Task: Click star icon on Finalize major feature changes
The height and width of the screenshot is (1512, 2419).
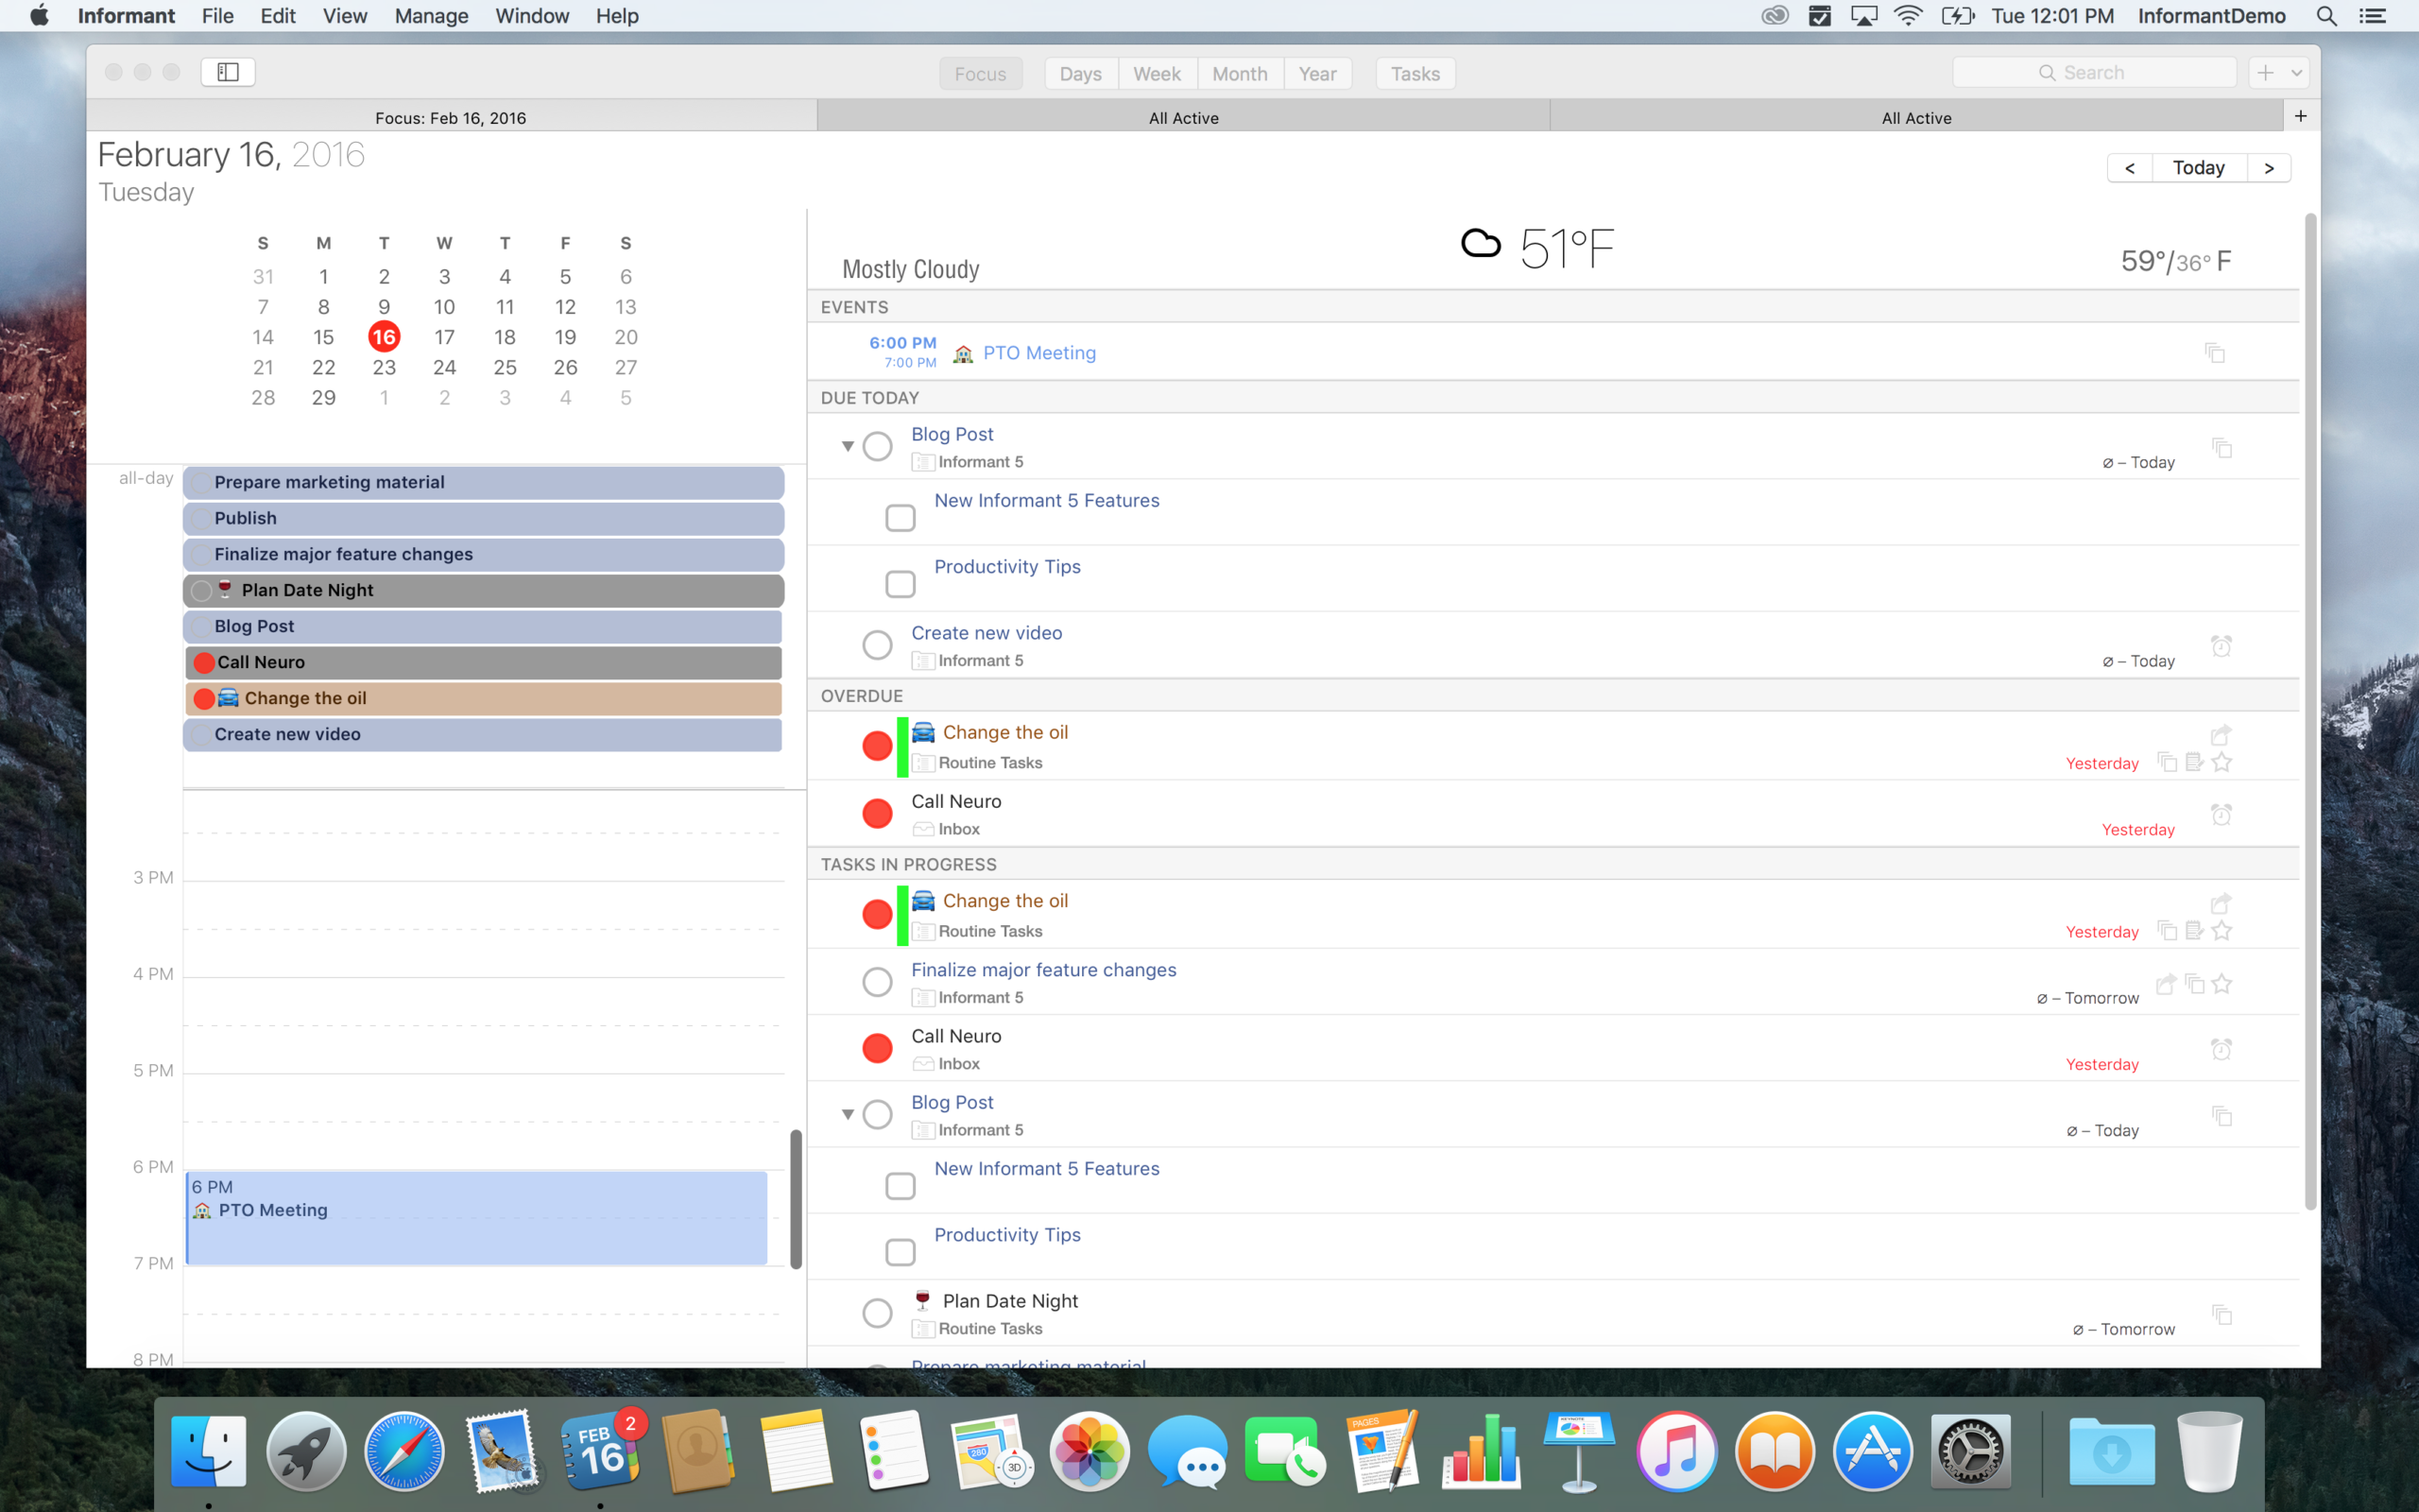Action: point(2222,984)
